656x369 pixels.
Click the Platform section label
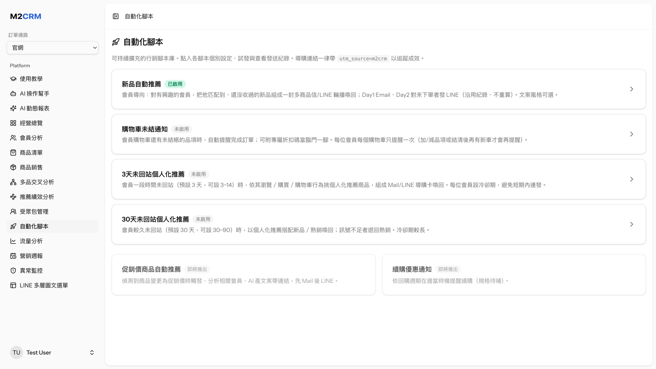click(x=20, y=66)
